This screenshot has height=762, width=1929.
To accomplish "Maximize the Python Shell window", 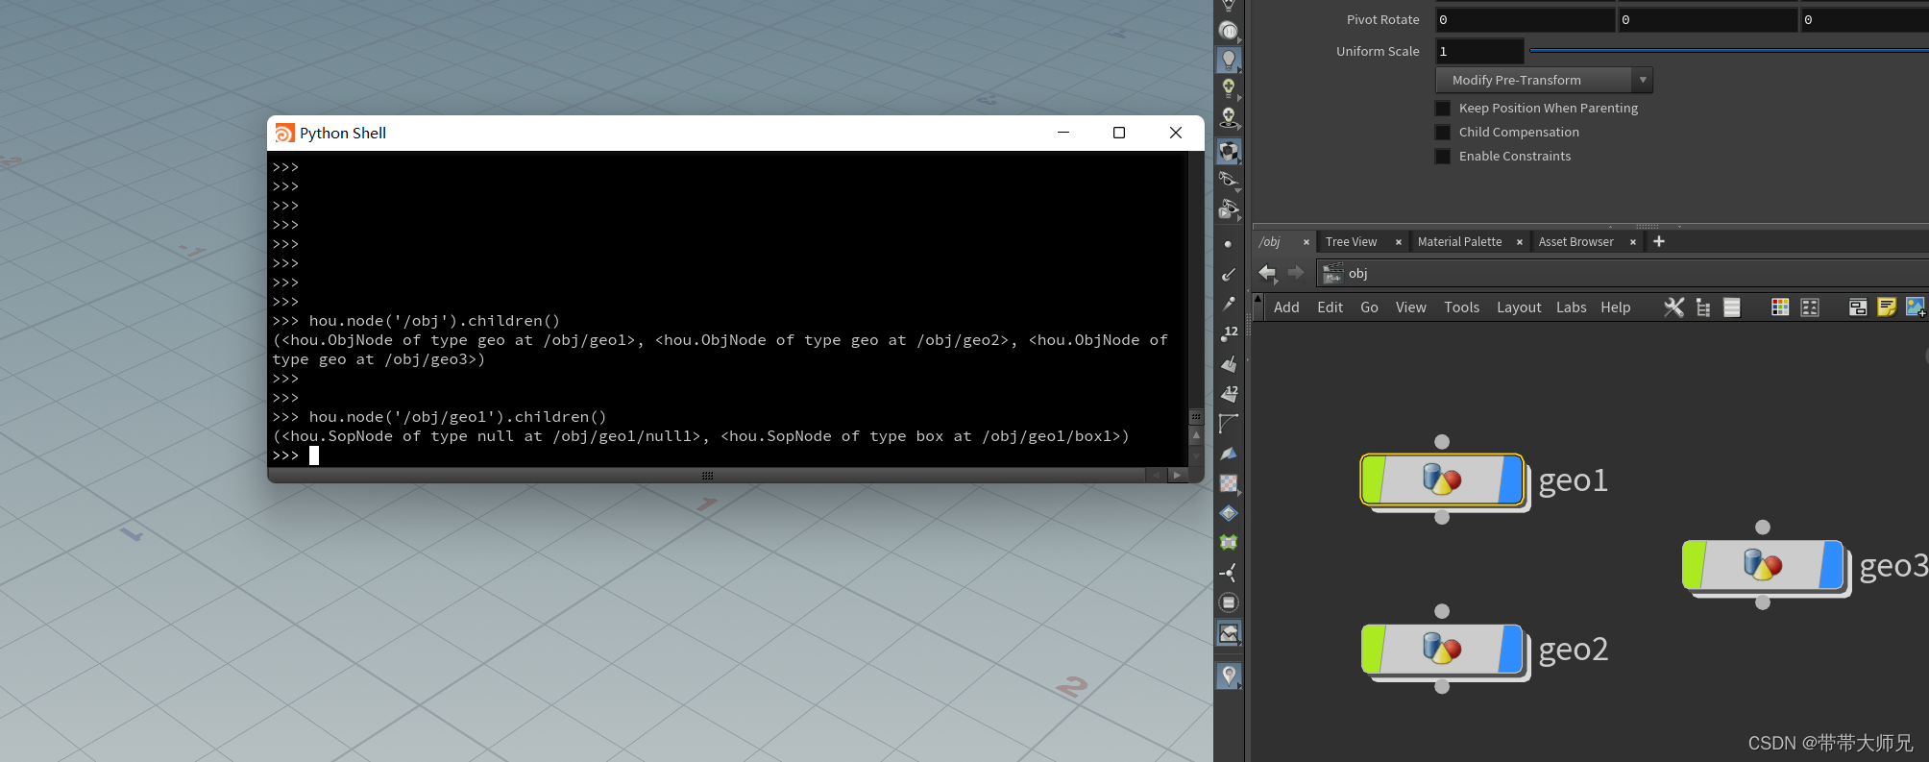I will click(x=1119, y=133).
